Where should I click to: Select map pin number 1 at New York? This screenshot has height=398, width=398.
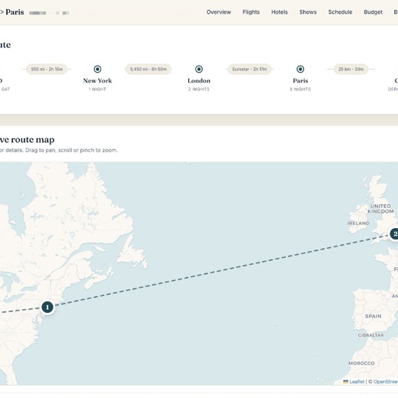pyautogui.click(x=47, y=307)
